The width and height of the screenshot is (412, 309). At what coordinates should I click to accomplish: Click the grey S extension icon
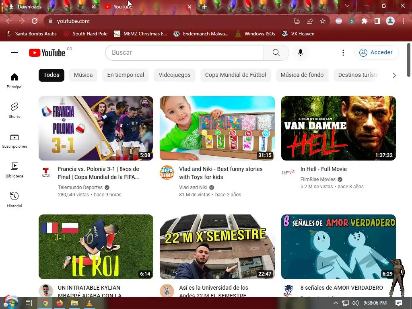[x=352, y=21]
